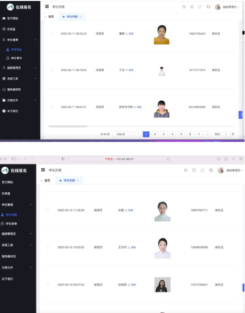Click the home icon beside 官方网站
The height and width of the screenshot is (313, 245).
4,18
